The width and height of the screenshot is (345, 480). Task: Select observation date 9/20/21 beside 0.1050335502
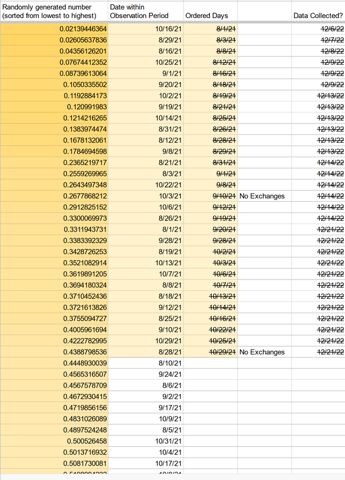[x=146, y=85]
